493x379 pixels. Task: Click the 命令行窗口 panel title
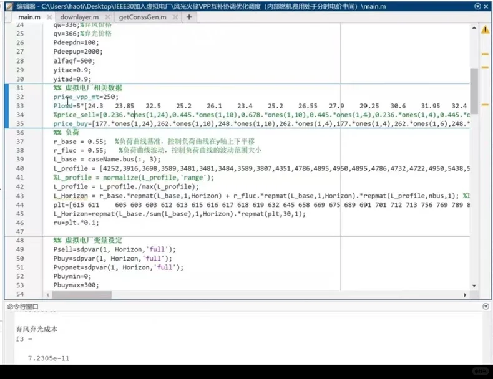tap(22, 307)
